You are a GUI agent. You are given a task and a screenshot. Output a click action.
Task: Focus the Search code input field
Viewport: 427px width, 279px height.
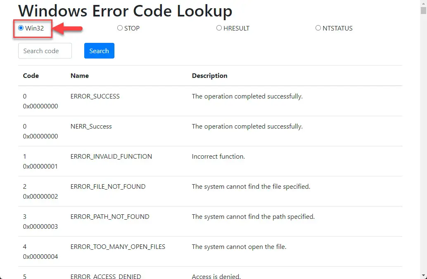(x=45, y=51)
